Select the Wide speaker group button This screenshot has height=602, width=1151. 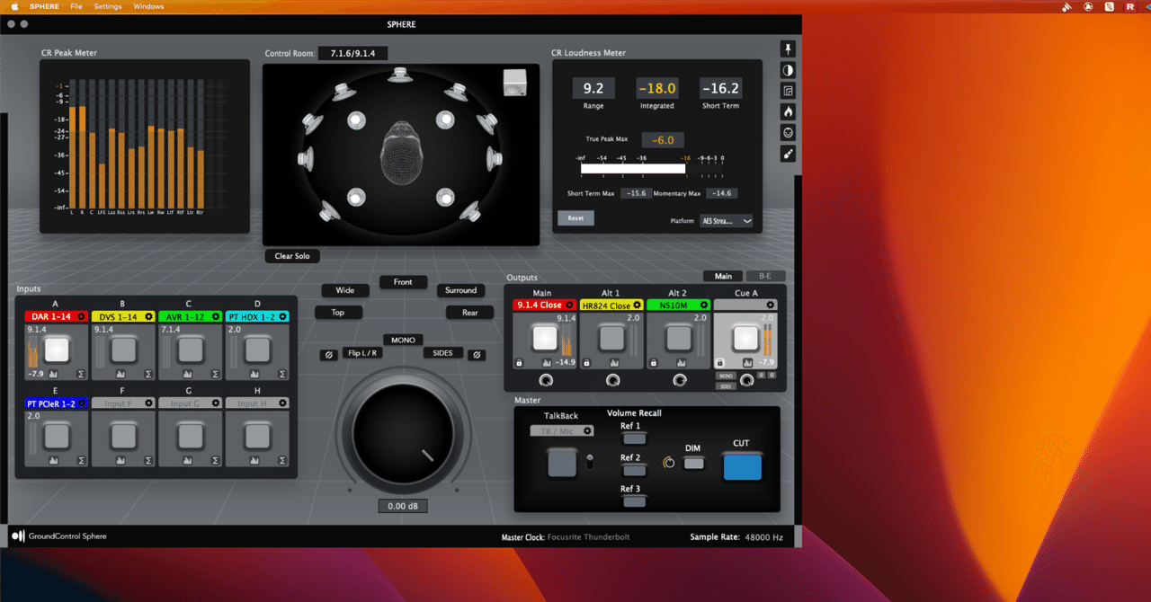345,290
